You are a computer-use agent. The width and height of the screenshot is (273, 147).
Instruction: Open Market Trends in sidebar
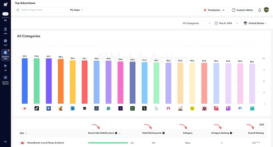click(x=6, y=80)
